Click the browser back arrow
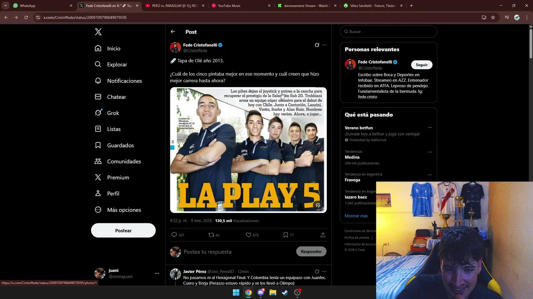 pyautogui.click(x=6, y=17)
